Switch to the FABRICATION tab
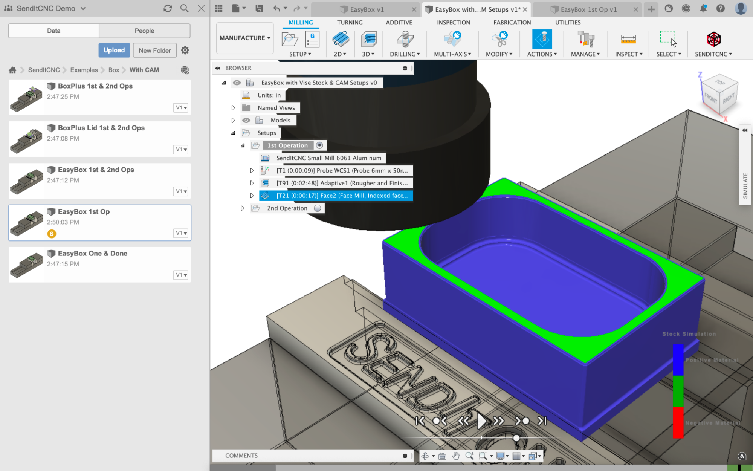The width and height of the screenshot is (753, 471). 512,23
